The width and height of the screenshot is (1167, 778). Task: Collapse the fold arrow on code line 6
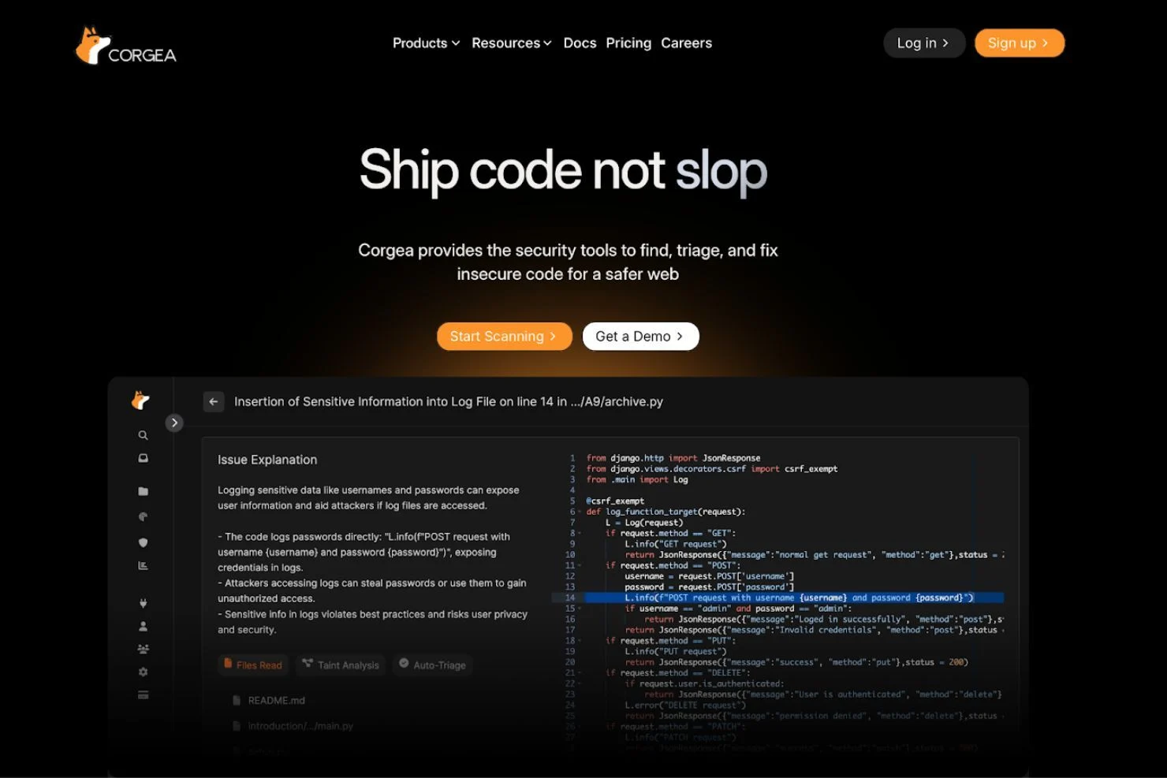pyautogui.click(x=580, y=512)
